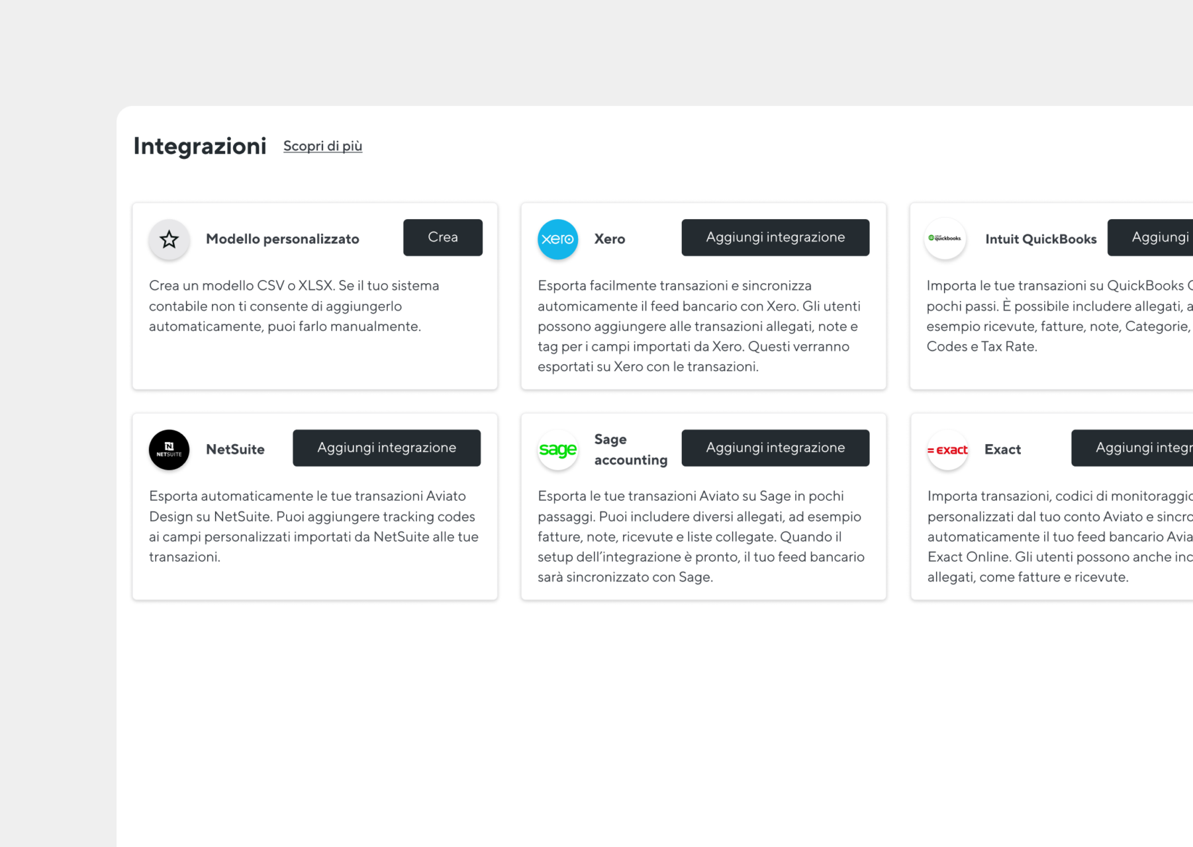Open the Scopri di più link

click(x=322, y=146)
